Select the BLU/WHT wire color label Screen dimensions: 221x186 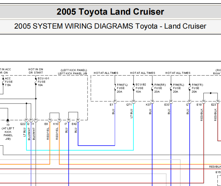point(29,134)
